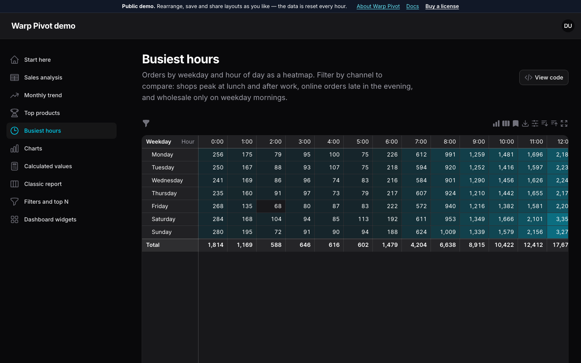This screenshot has height=363, width=581.
Task: Click the Start here home icon
Action: [15, 60]
